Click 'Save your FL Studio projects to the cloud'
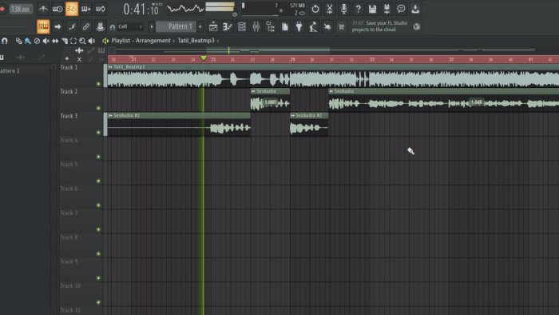 click(x=379, y=26)
